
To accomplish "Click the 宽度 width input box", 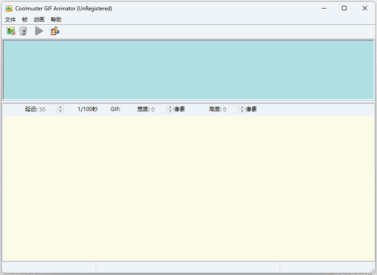I will [157, 109].
